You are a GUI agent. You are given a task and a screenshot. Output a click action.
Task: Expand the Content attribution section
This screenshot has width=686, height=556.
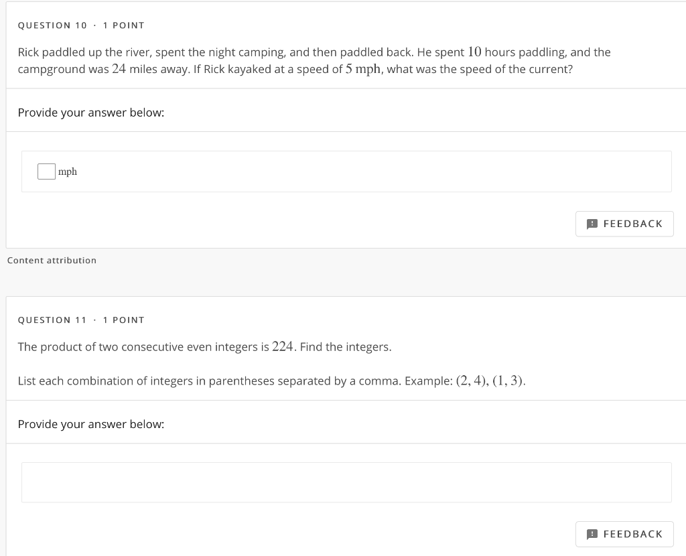(52, 260)
